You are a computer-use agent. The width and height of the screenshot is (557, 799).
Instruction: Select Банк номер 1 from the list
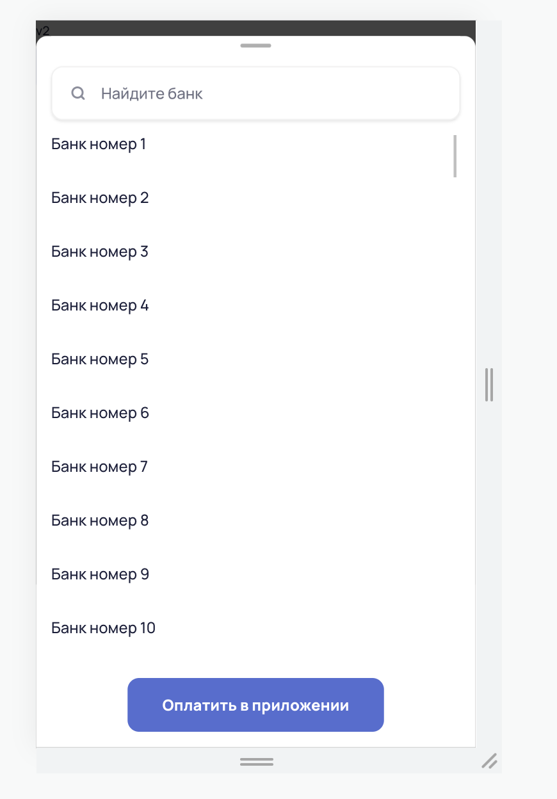pyautogui.click(x=99, y=144)
